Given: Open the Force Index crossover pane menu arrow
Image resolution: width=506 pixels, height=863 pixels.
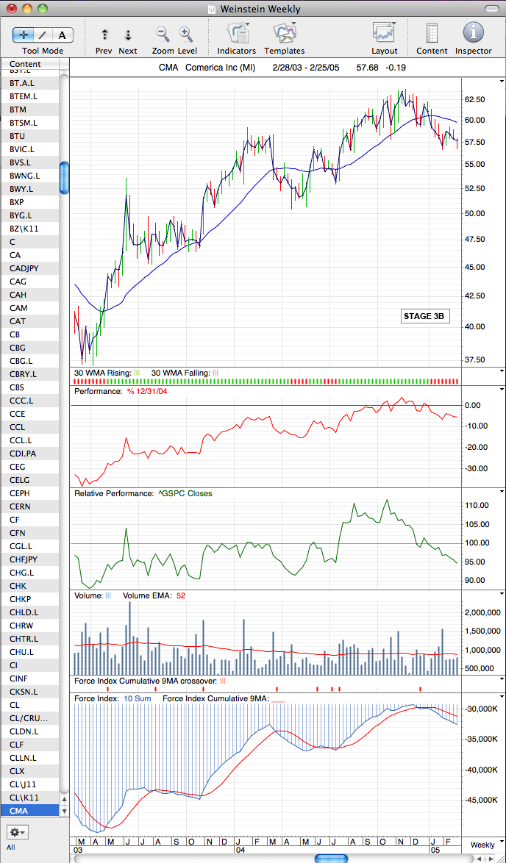Looking at the screenshot, I should point(502,680).
